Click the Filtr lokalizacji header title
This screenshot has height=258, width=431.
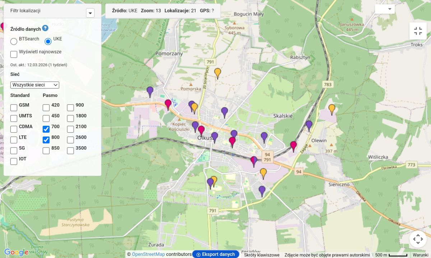coord(25,11)
